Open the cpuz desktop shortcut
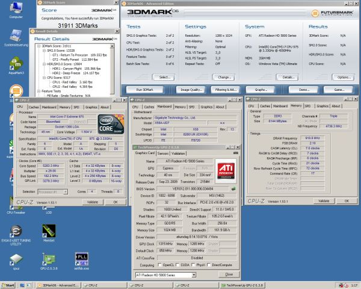 pyautogui.click(x=16, y=261)
